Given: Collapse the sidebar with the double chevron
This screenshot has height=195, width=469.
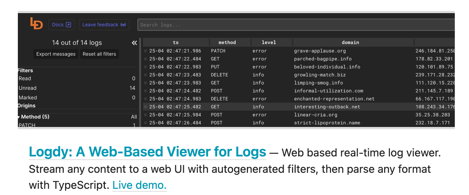Looking at the screenshot, I should click(x=134, y=43).
